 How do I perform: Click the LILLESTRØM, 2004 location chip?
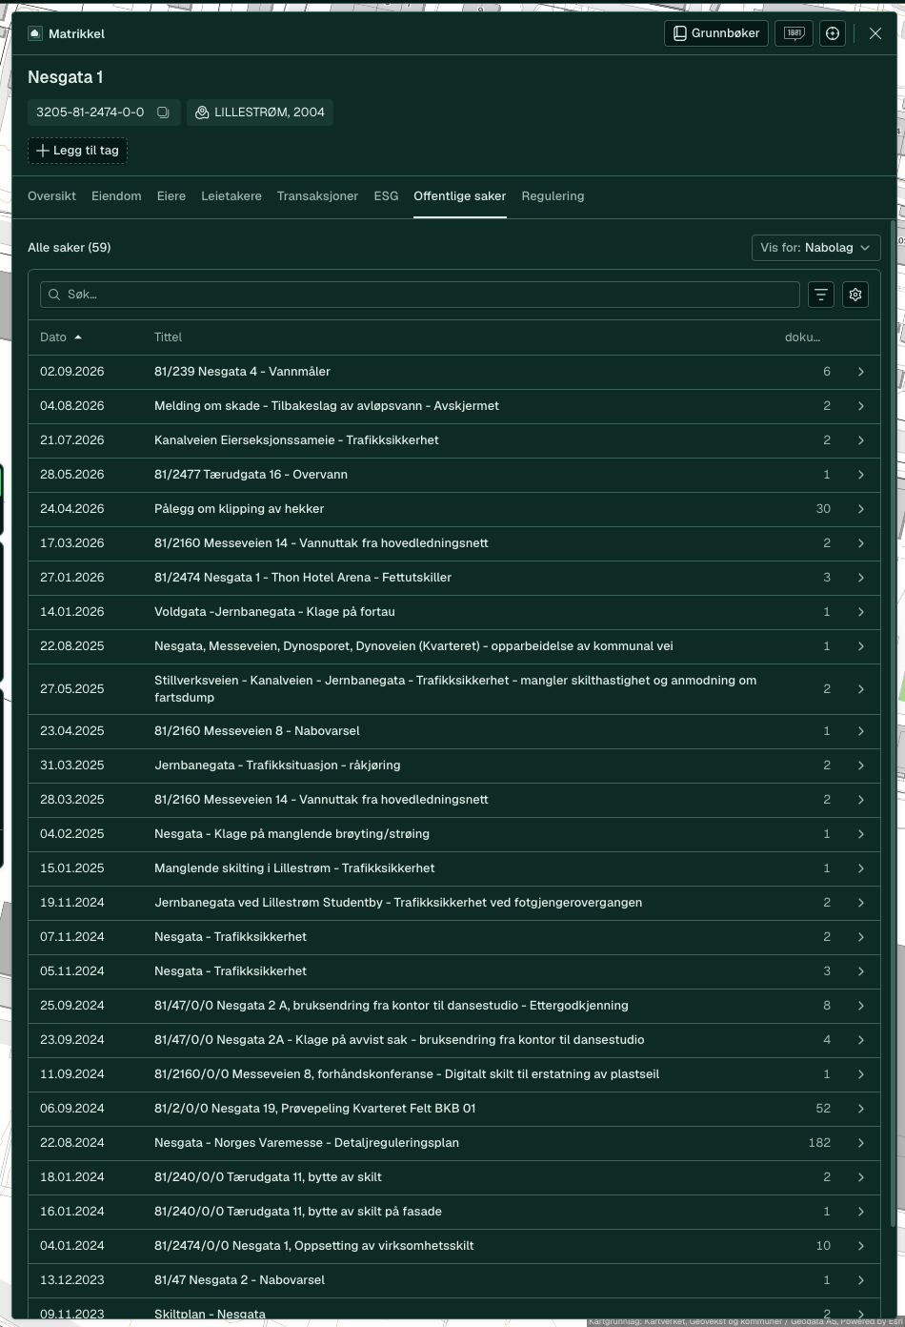260,112
